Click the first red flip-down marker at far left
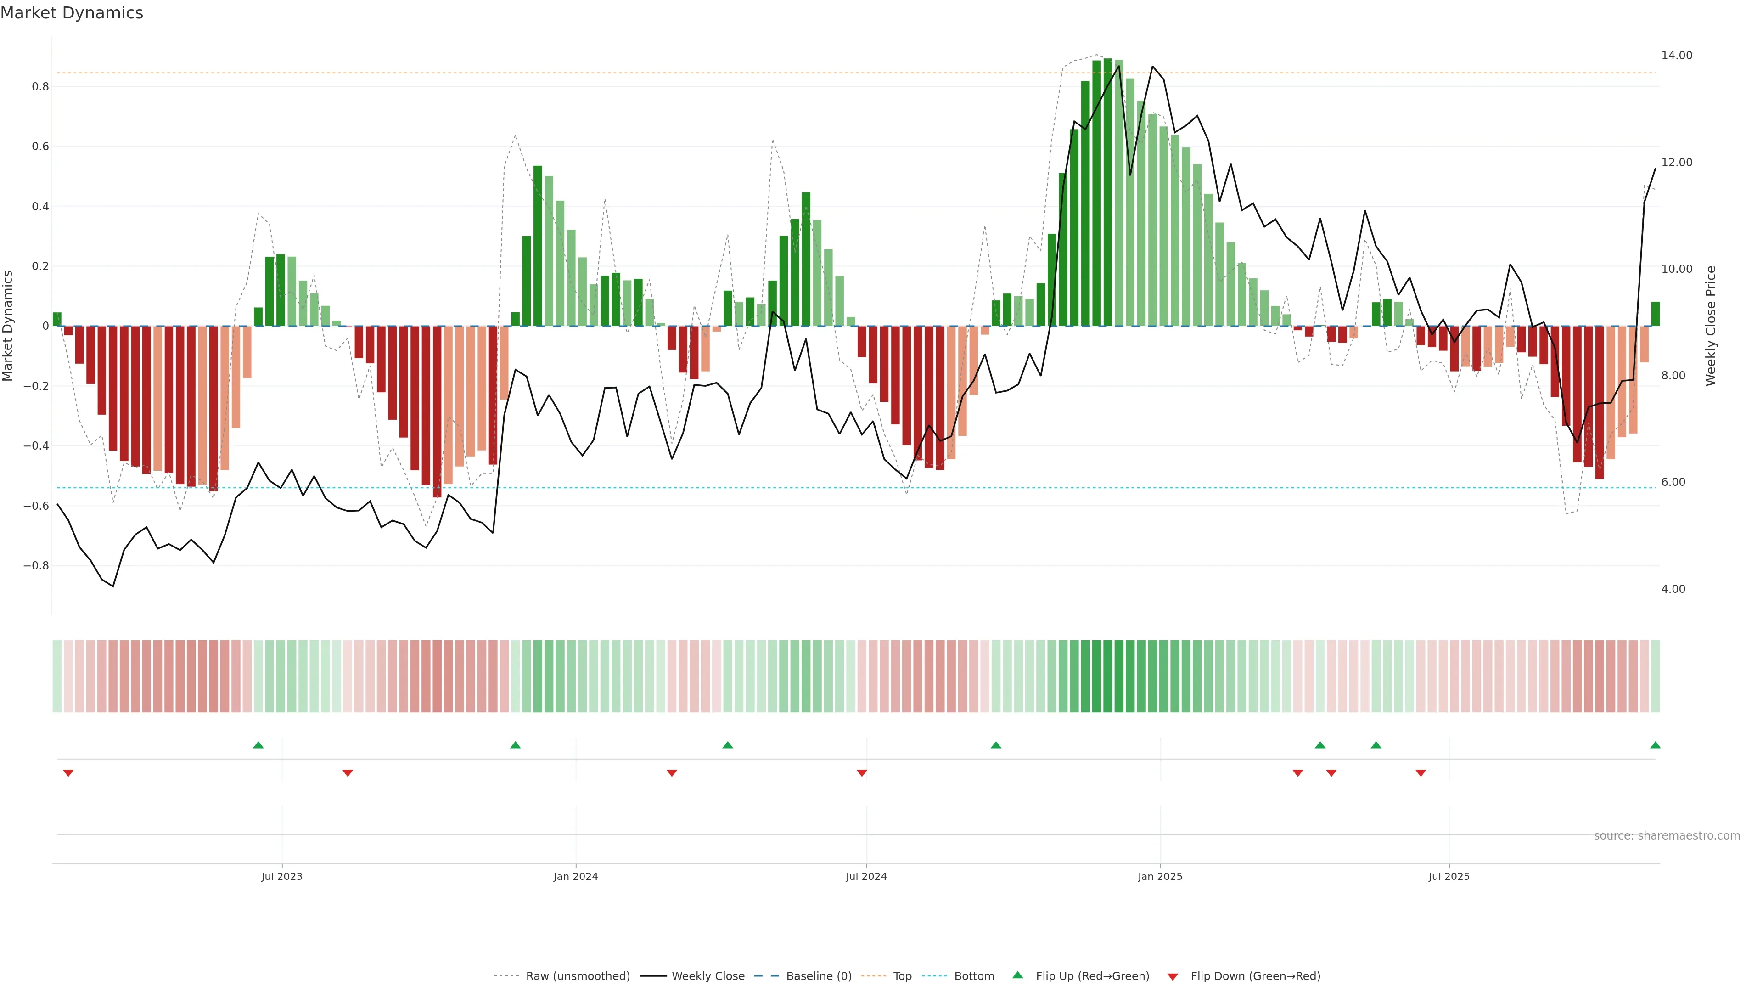 click(x=68, y=773)
